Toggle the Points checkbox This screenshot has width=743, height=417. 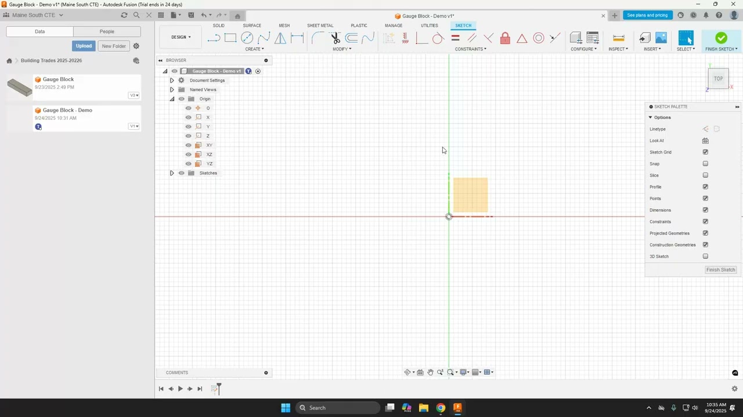[x=705, y=199]
